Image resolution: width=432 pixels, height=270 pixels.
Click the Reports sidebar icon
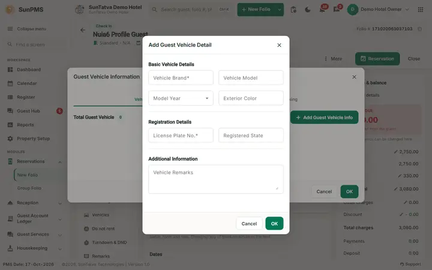click(x=10, y=125)
